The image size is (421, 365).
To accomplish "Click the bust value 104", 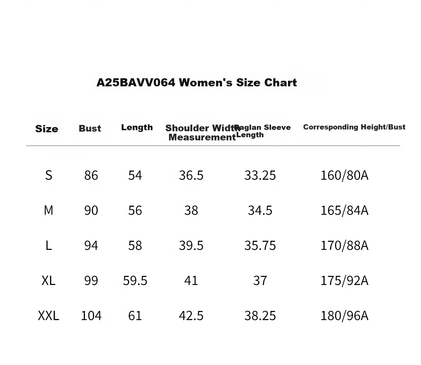I will click(91, 316).
